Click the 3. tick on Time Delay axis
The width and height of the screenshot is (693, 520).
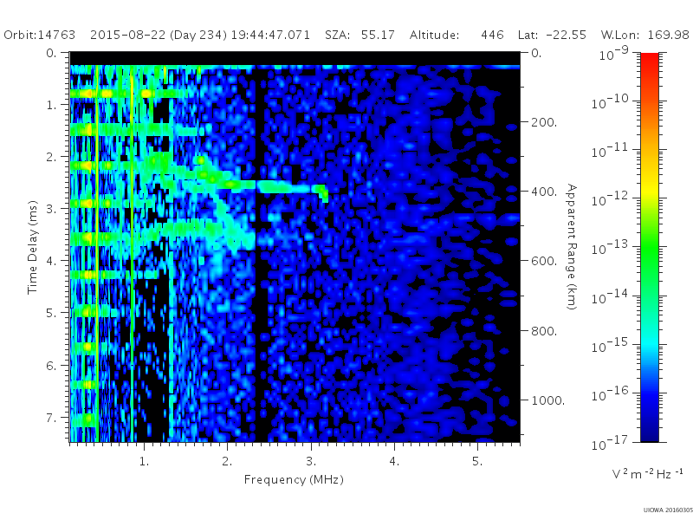pyautogui.click(x=52, y=209)
